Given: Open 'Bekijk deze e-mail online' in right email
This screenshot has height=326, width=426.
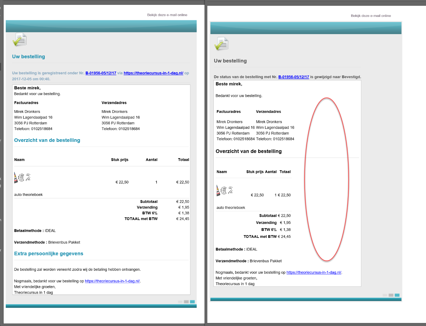Looking at the screenshot, I should coord(371,16).
